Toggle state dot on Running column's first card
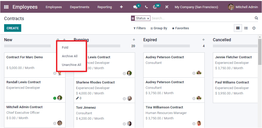The image size is (262, 128). (x=124, y=73)
